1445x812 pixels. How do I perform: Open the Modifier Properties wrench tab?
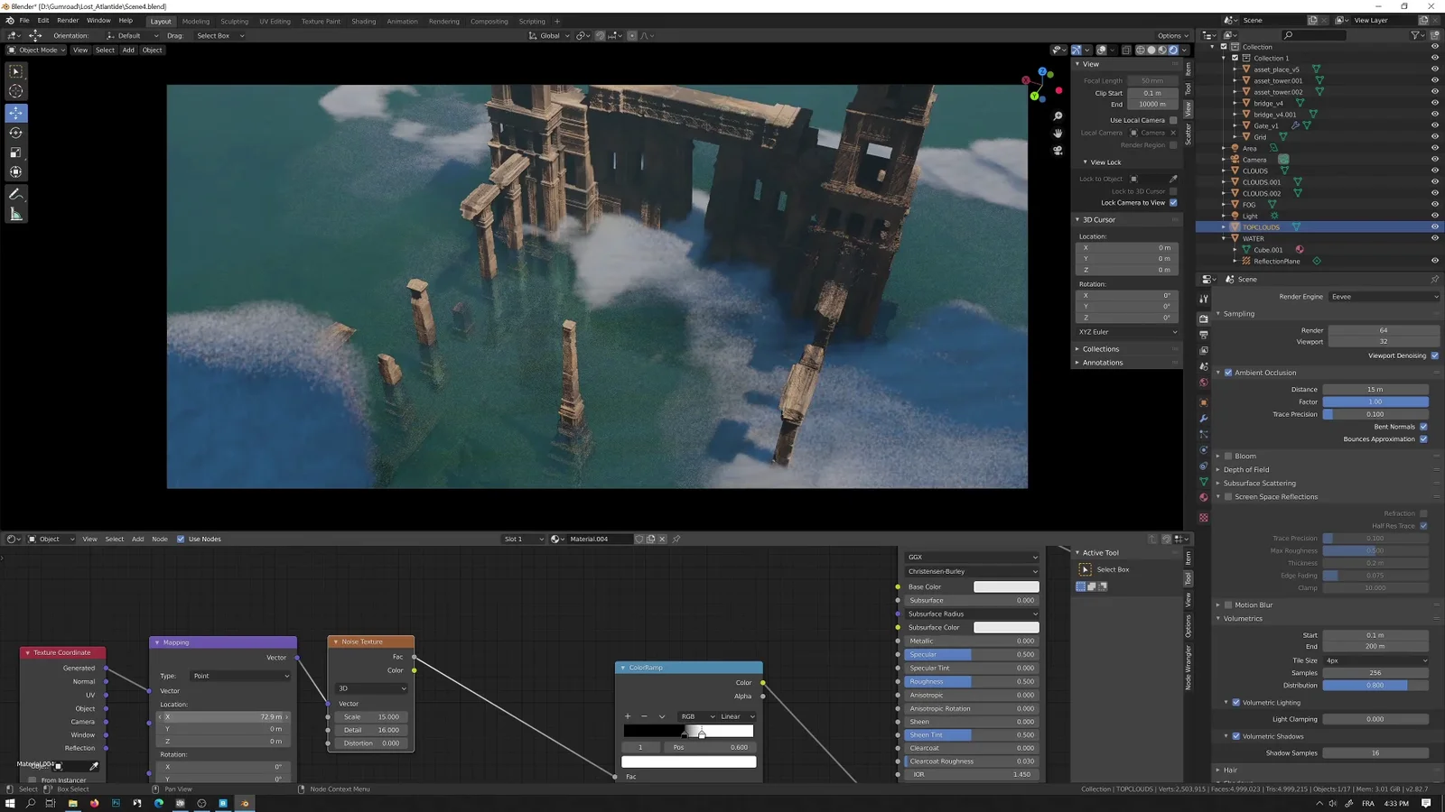[x=1203, y=418]
